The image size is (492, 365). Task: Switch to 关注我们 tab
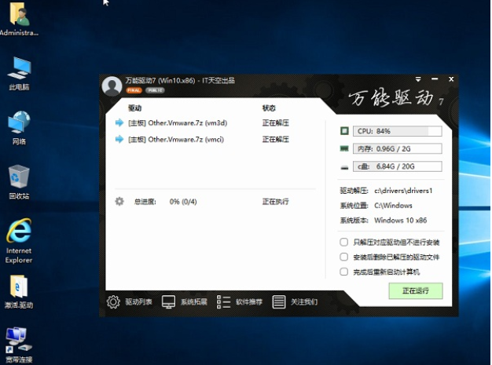[x=295, y=301]
